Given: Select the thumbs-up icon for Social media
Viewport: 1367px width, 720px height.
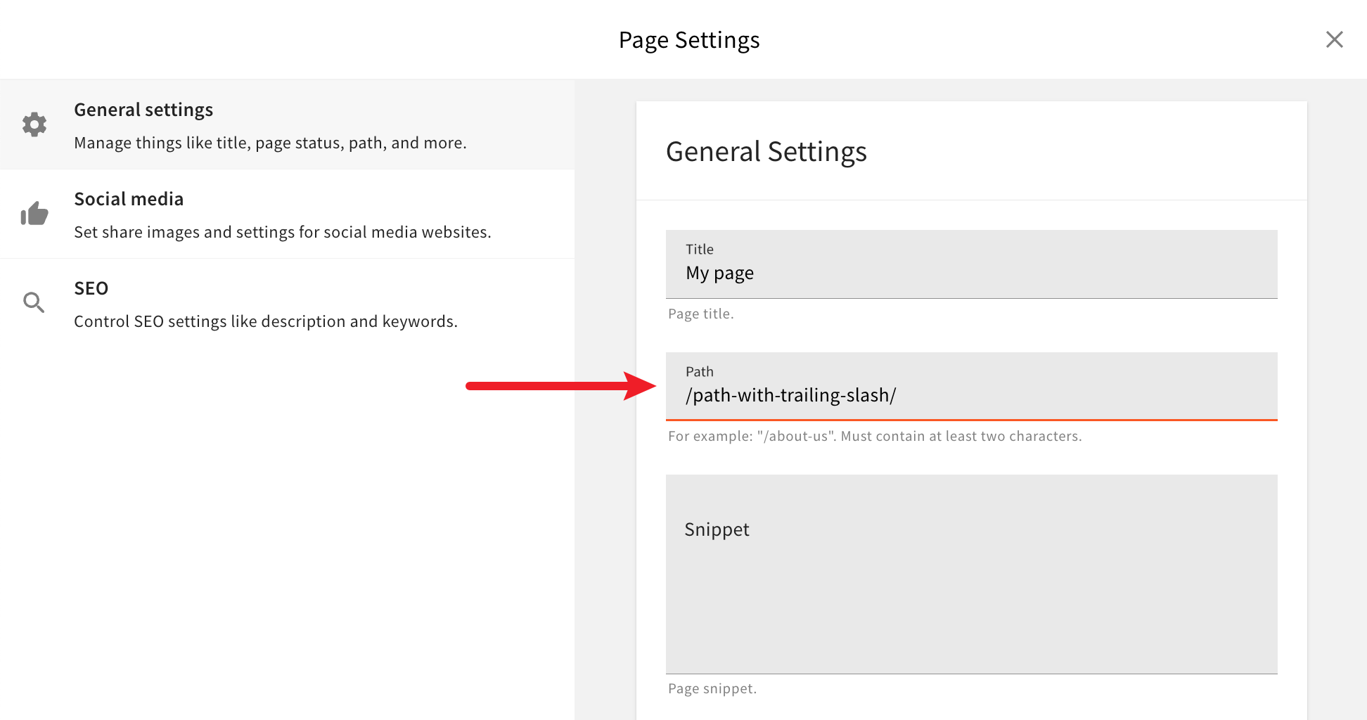Looking at the screenshot, I should tap(34, 214).
